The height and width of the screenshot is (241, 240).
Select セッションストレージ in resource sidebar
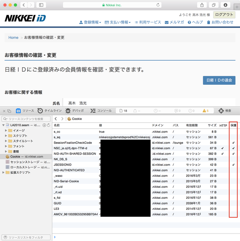[26, 162]
